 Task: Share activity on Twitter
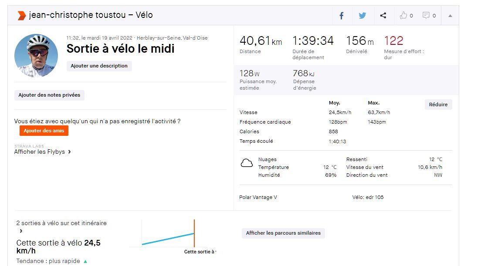362,16
